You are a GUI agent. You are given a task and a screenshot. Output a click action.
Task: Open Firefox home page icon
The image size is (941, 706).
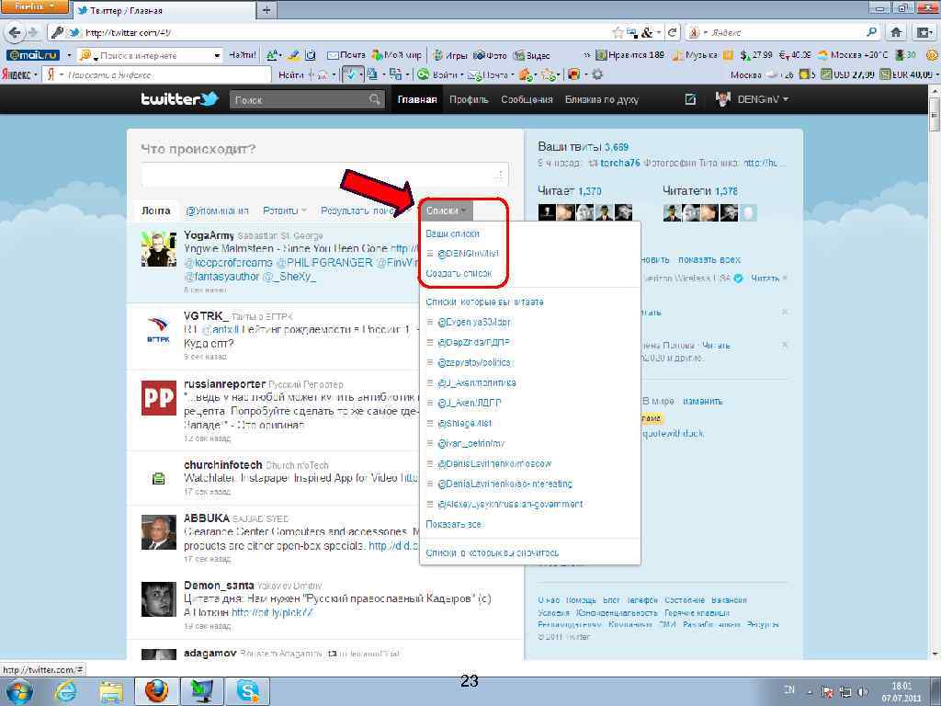click(896, 32)
